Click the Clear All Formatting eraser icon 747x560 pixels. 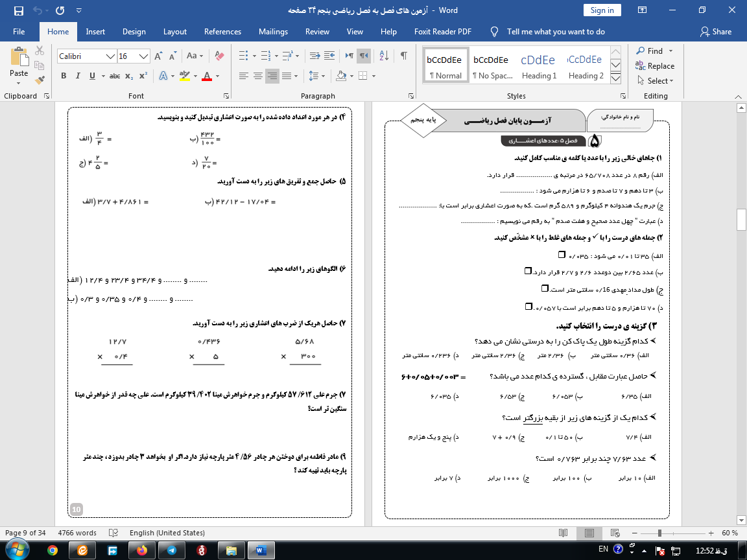[x=219, y=56]
